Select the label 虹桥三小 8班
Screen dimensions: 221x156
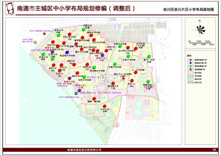click(60, 75)
